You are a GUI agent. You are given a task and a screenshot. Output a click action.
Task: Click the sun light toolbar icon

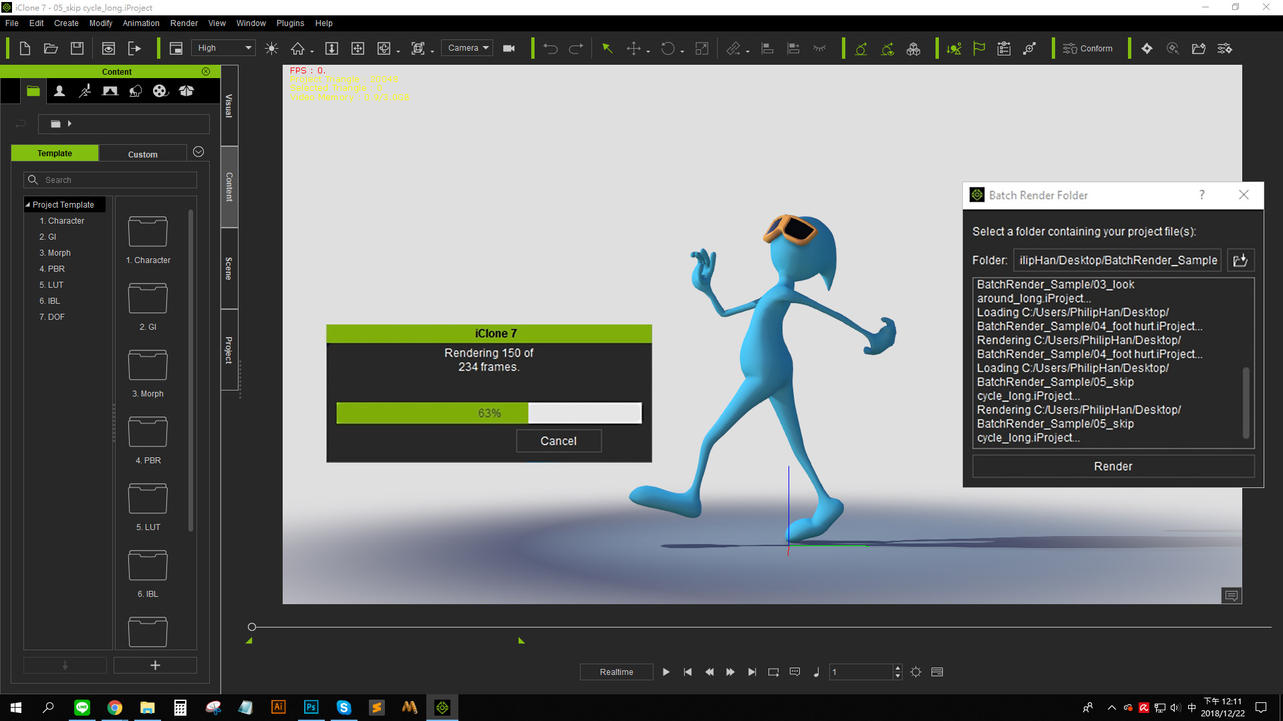click(271, 48)
